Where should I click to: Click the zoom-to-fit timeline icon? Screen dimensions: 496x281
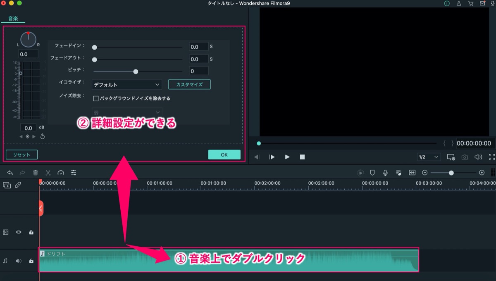coord(412,173)
